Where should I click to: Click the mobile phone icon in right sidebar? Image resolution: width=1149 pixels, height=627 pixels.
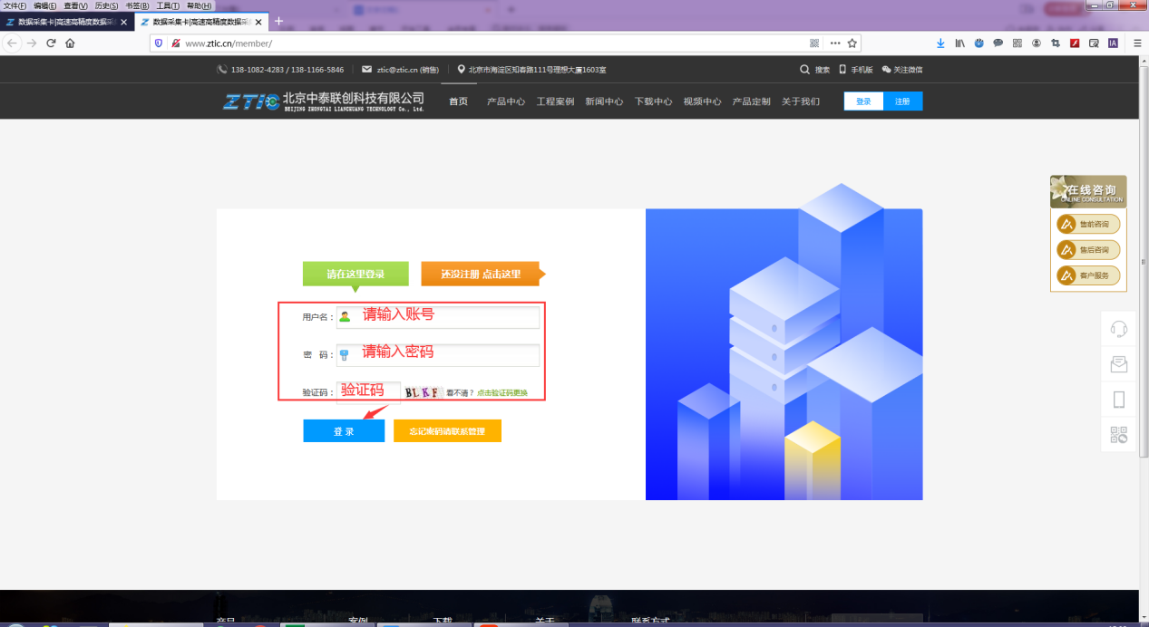click(1119, 400)
